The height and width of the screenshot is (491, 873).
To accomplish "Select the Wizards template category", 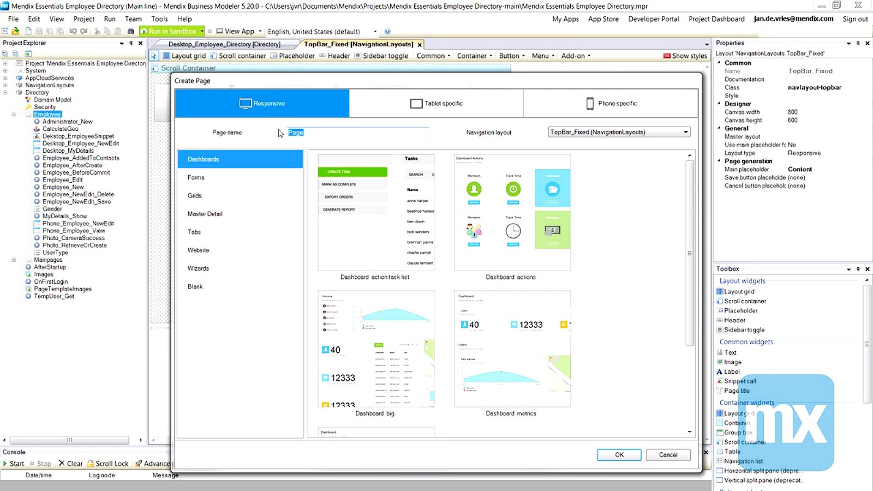I will pyautogui.click(x=240, y=268).
